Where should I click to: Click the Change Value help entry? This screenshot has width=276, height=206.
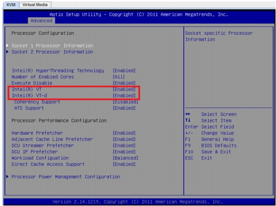[210, 133]
